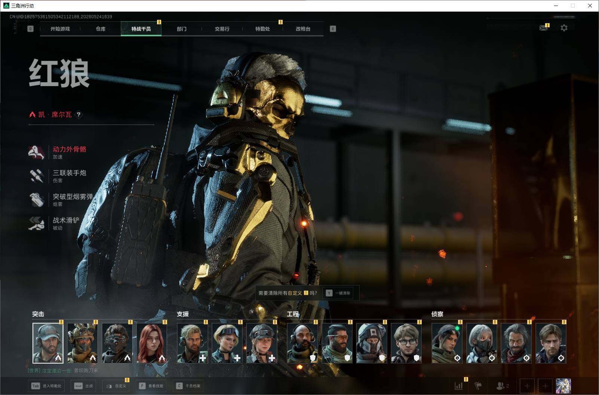Select the orange-glasses operator under 工程

337,343
